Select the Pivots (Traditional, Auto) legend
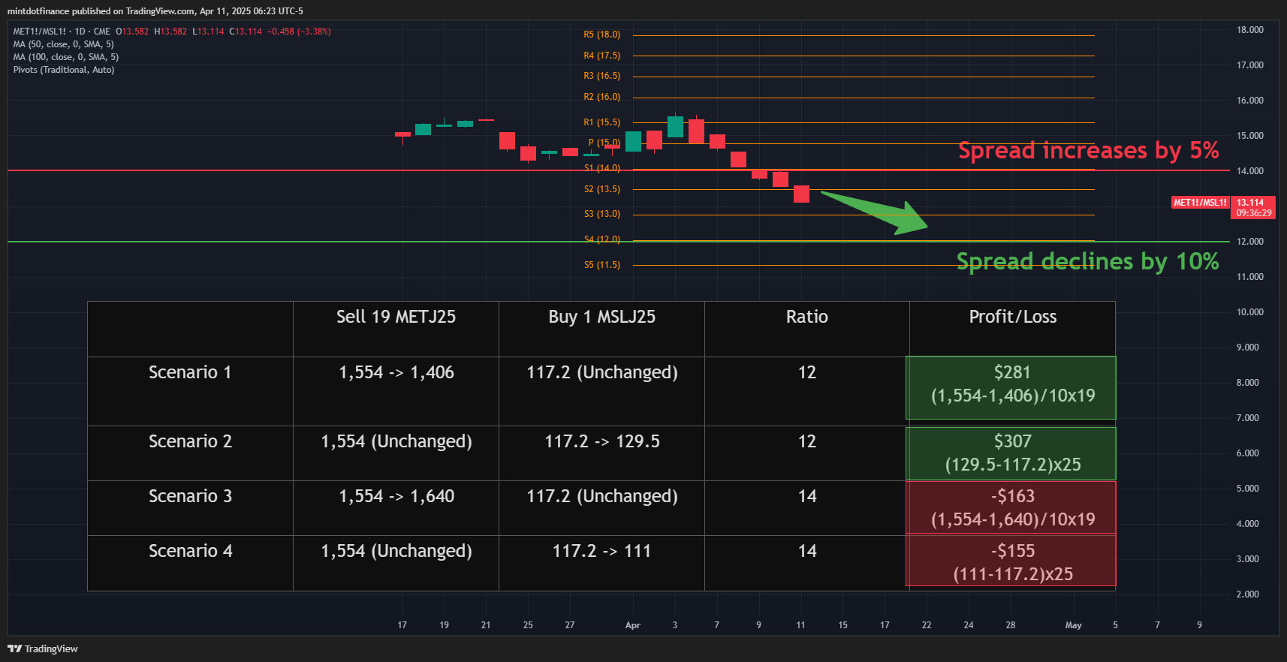The width and height of the screenshot is (1287, 662). click(x=64, y=70)
